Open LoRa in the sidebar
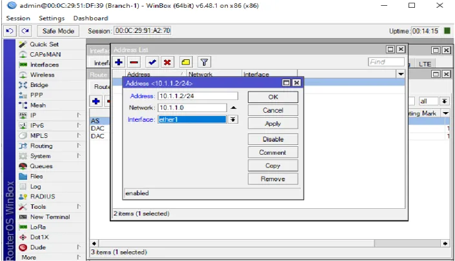Screen dimensions: 455x261 [x=38, y=227]
